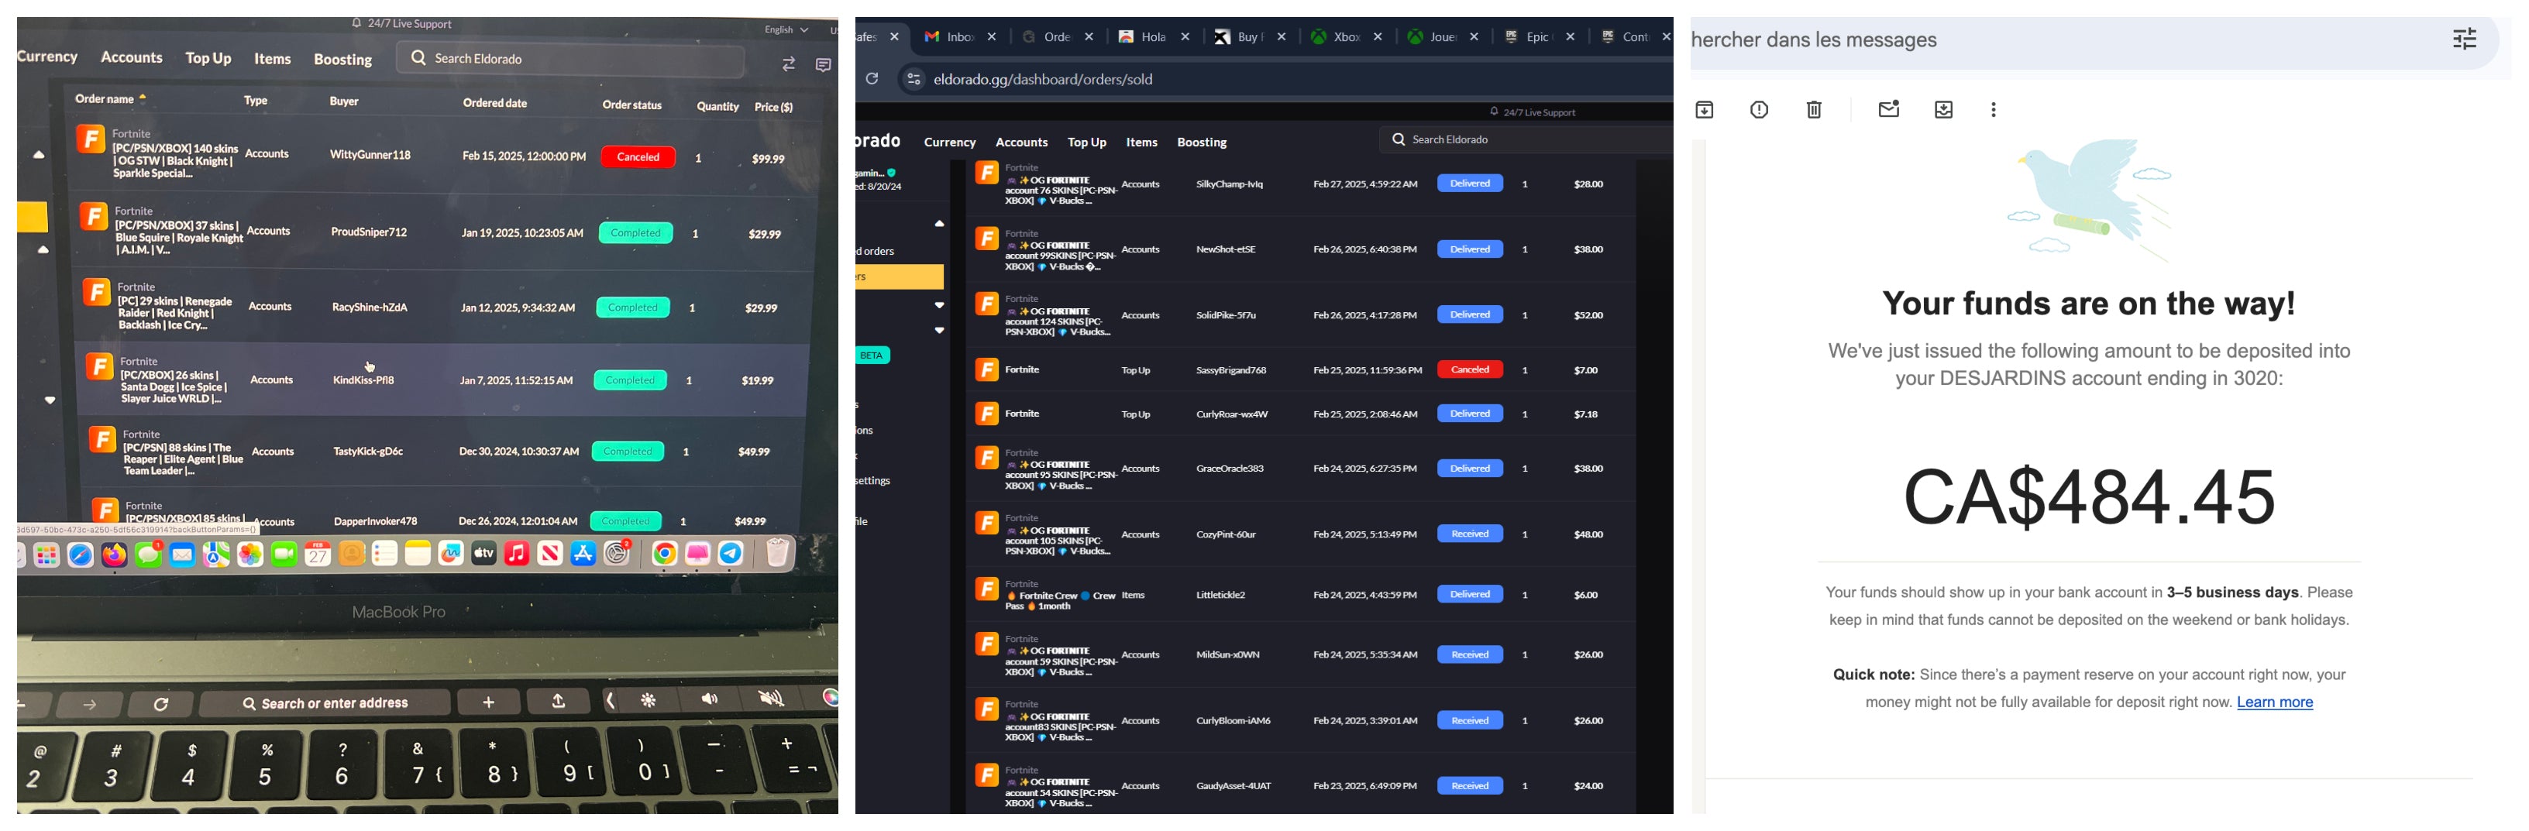
Task: Click Delivered status on SilkyChamp-lvlq order
Action: (x=1470, y=184)
